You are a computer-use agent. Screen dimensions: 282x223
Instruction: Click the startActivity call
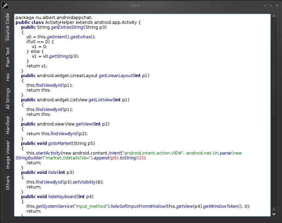pos(48,153)
